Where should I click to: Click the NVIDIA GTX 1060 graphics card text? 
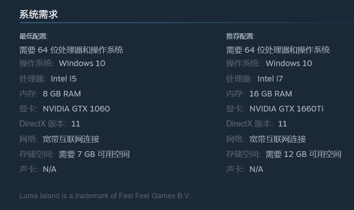pyautogui.click(x=76, y=109)
